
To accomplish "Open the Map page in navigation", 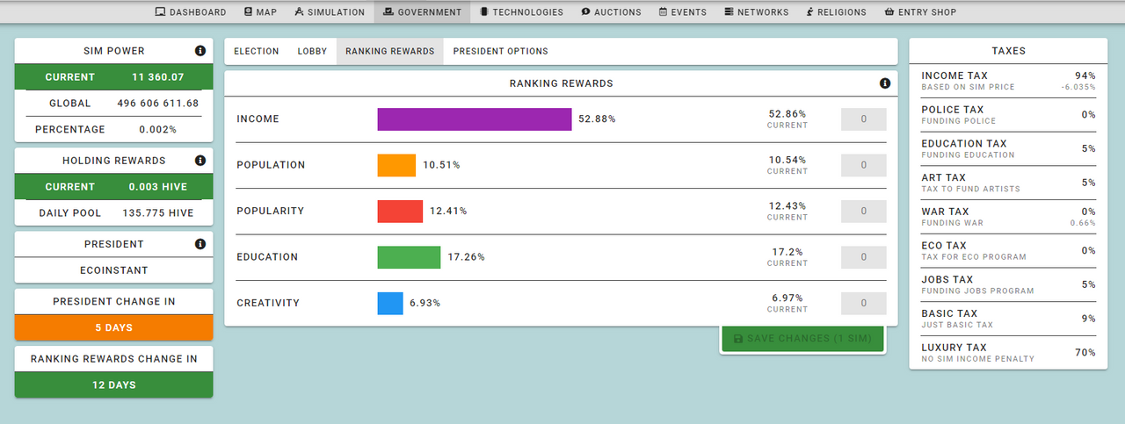I will tap(260, 12).
